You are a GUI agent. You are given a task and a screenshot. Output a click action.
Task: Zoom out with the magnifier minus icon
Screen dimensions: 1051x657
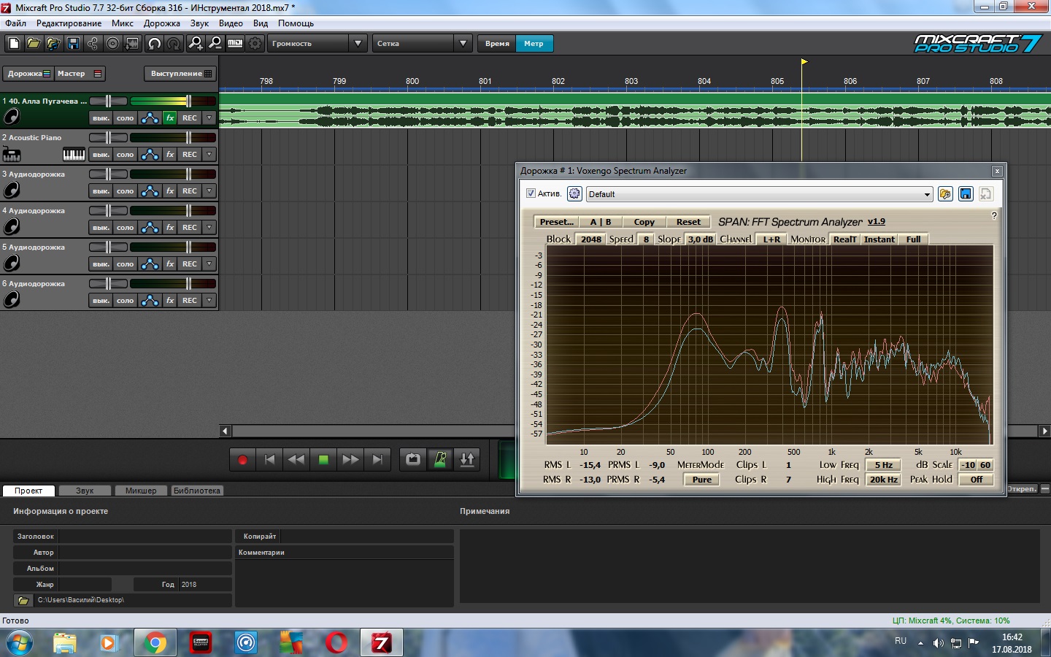pos(215,44)
